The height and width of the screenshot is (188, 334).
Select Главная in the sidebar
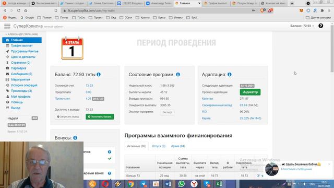pos(22,40)
